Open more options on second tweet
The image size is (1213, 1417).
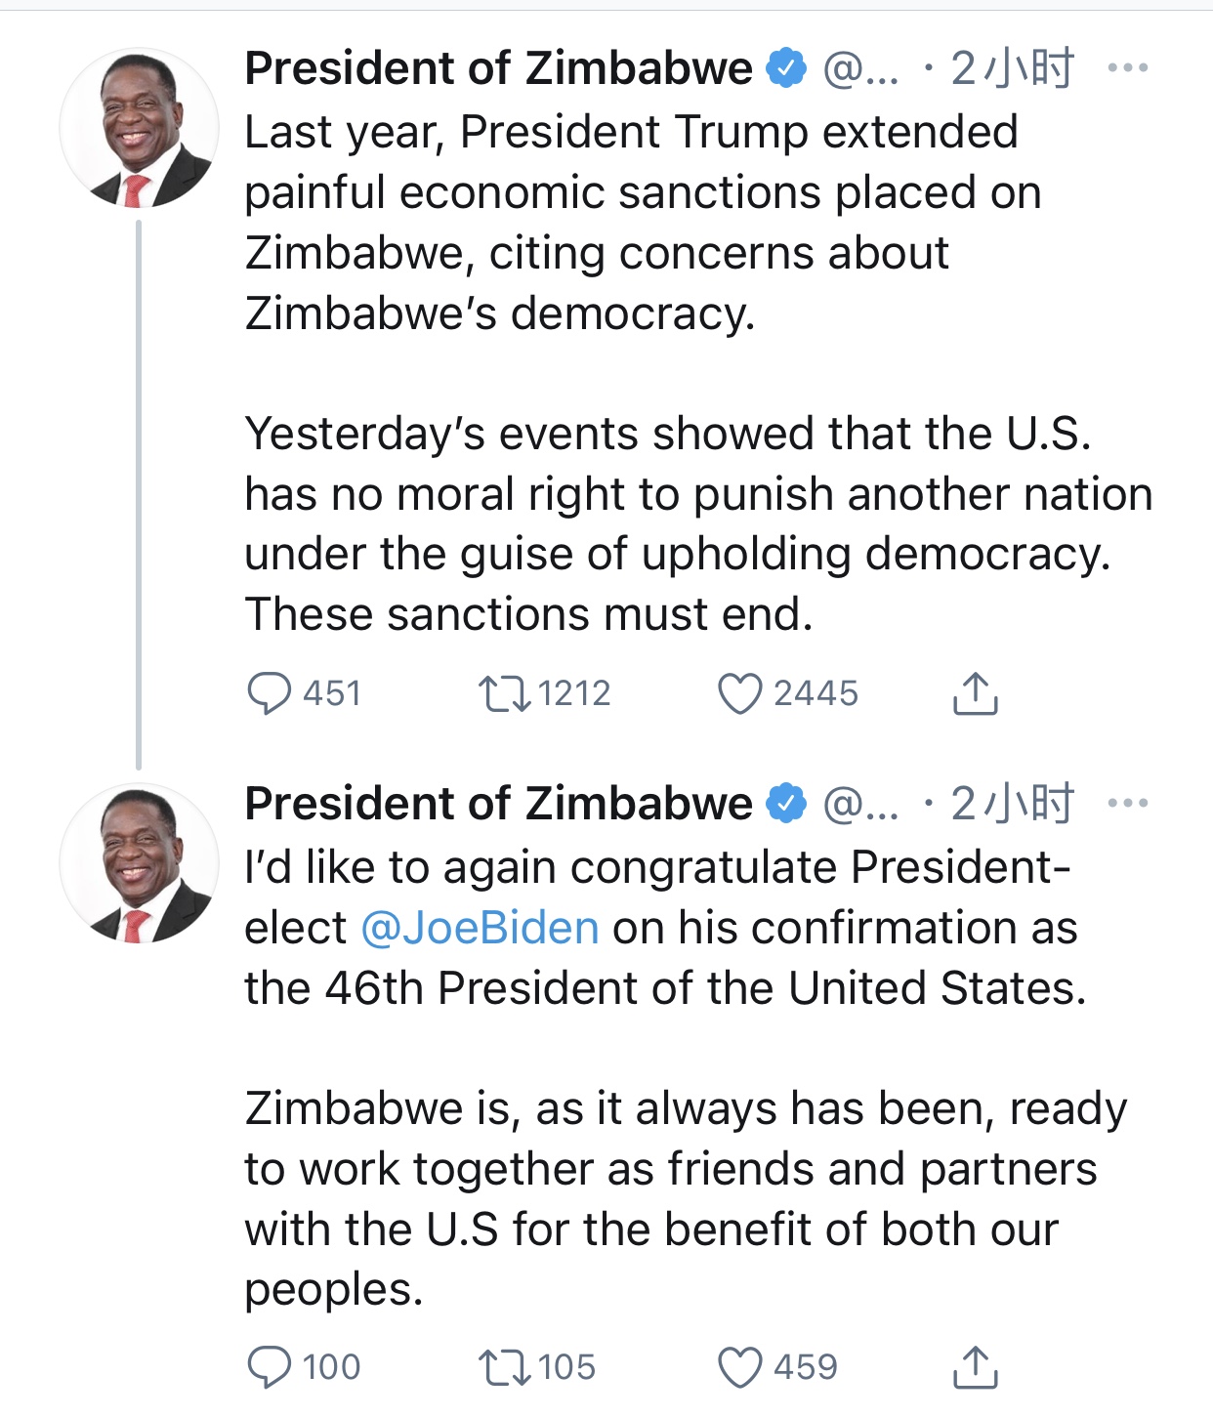(1127, 804)
